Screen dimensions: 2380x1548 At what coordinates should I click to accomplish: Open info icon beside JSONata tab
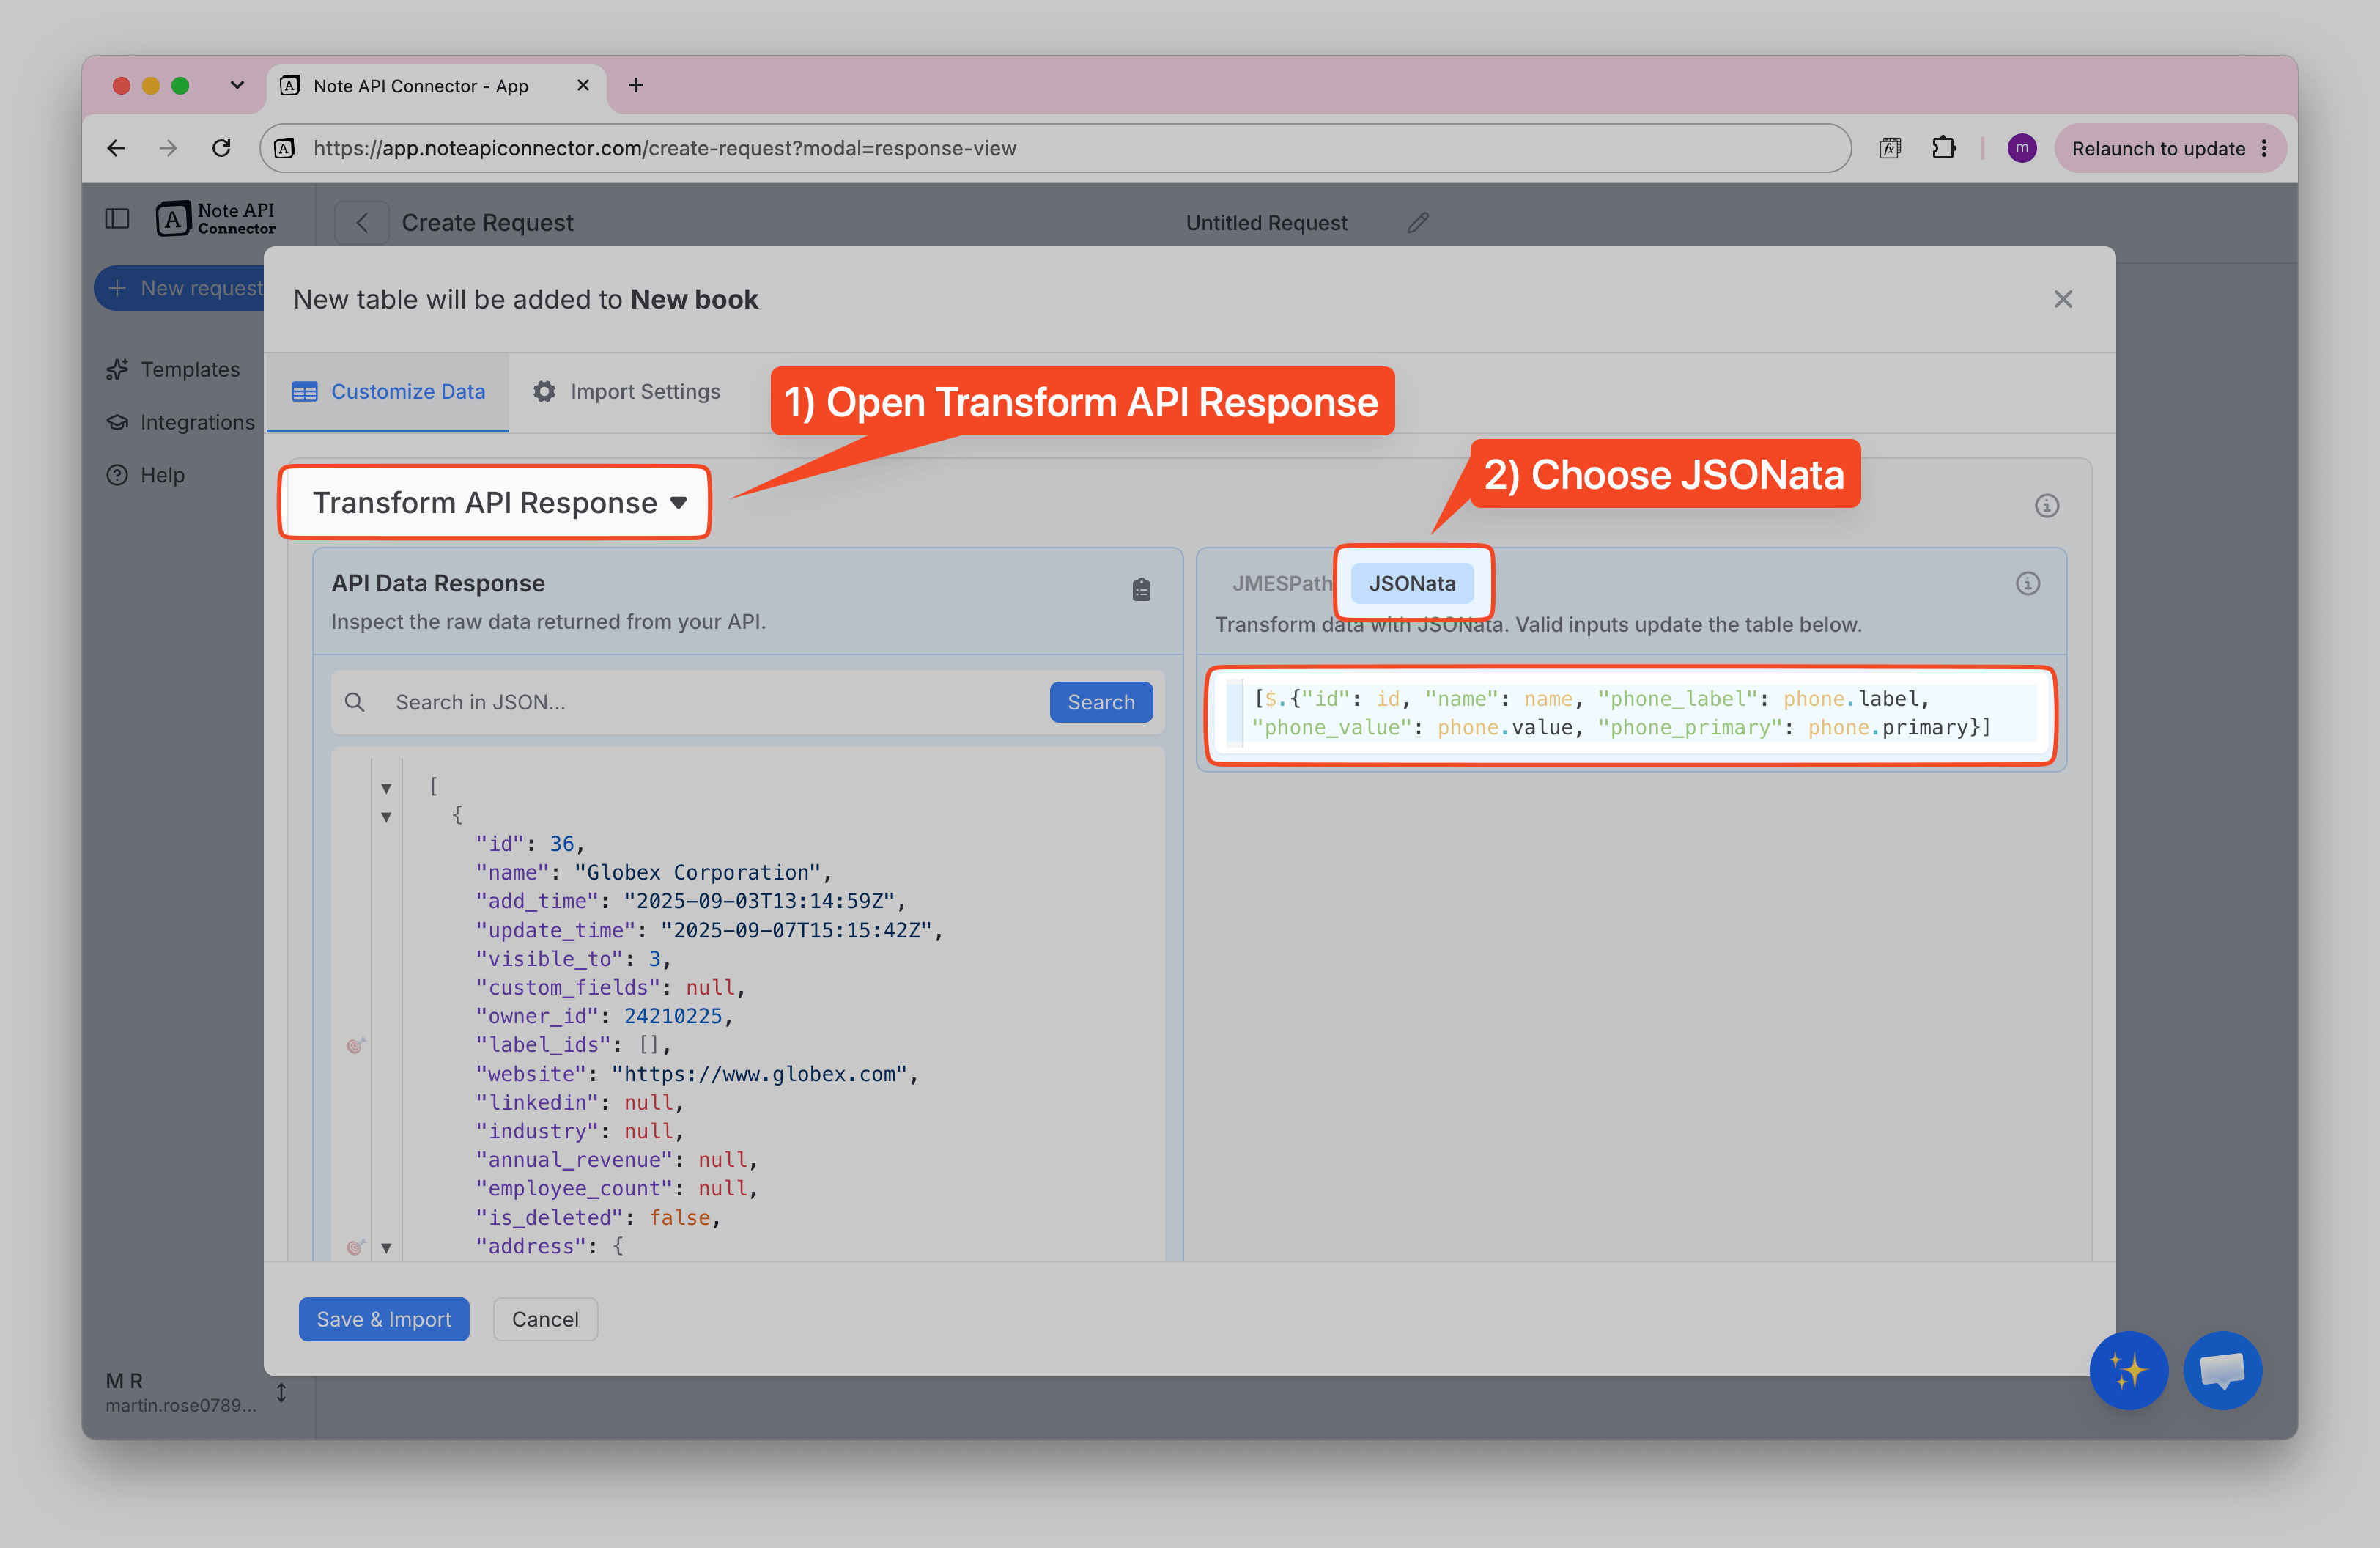click(2027, 583)
